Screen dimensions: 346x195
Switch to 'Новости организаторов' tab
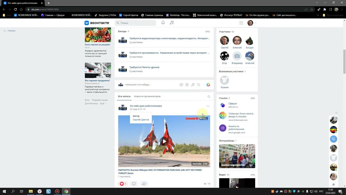pos(147,96)
